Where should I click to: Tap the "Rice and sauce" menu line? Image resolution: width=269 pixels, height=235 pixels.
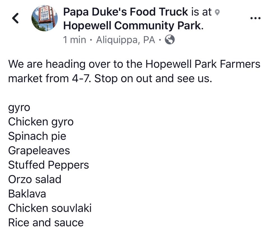pos(46,222)
